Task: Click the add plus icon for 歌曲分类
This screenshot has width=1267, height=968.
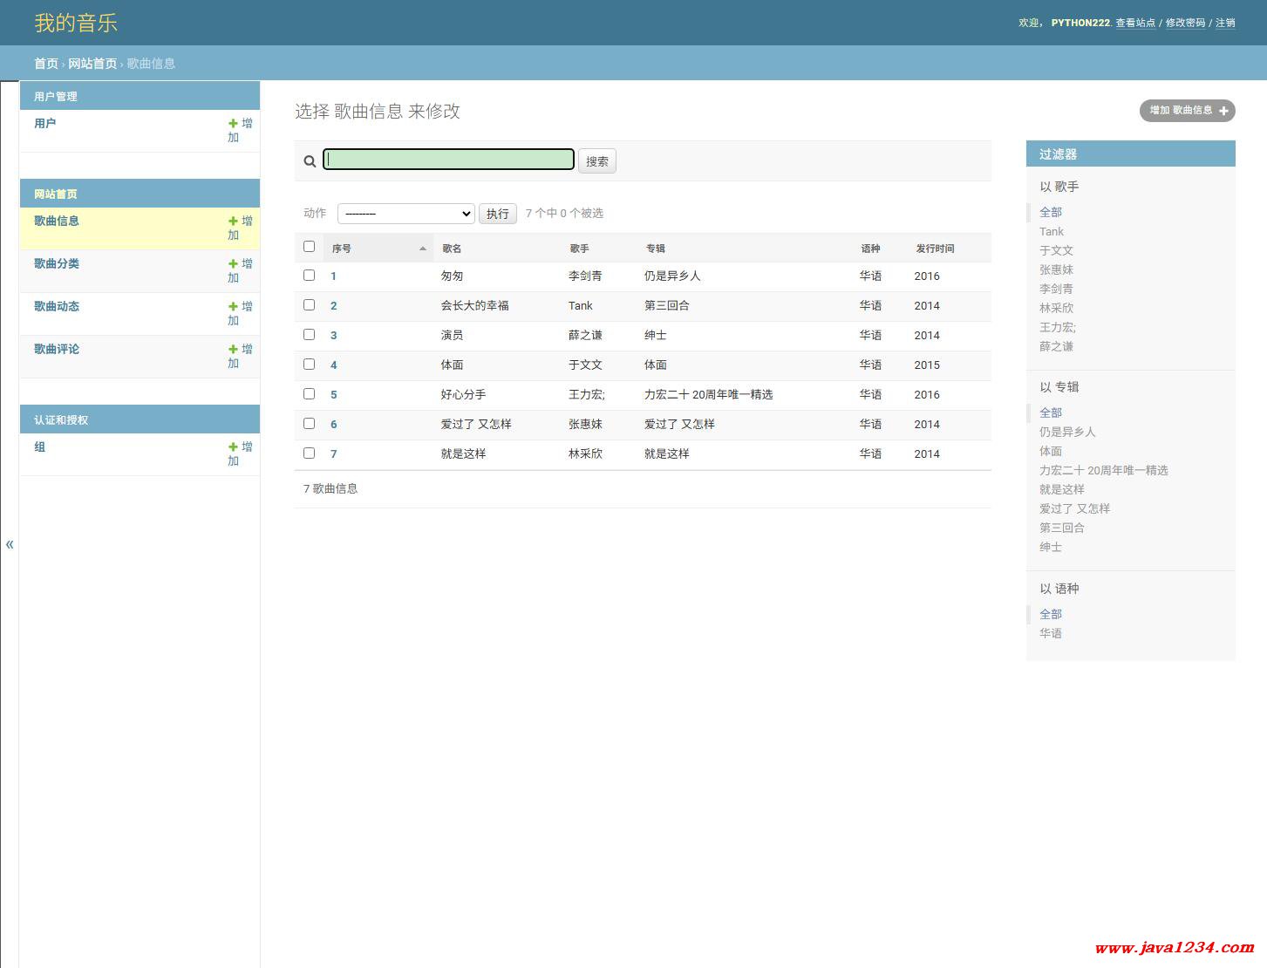Action: (233, 264)
